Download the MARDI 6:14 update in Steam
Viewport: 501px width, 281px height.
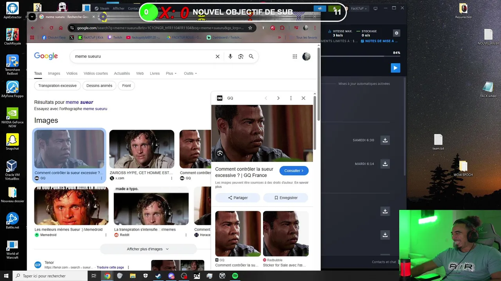click(x=385, y=164)
